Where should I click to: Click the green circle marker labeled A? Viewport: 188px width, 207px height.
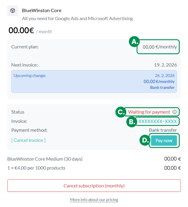point(134,42)
